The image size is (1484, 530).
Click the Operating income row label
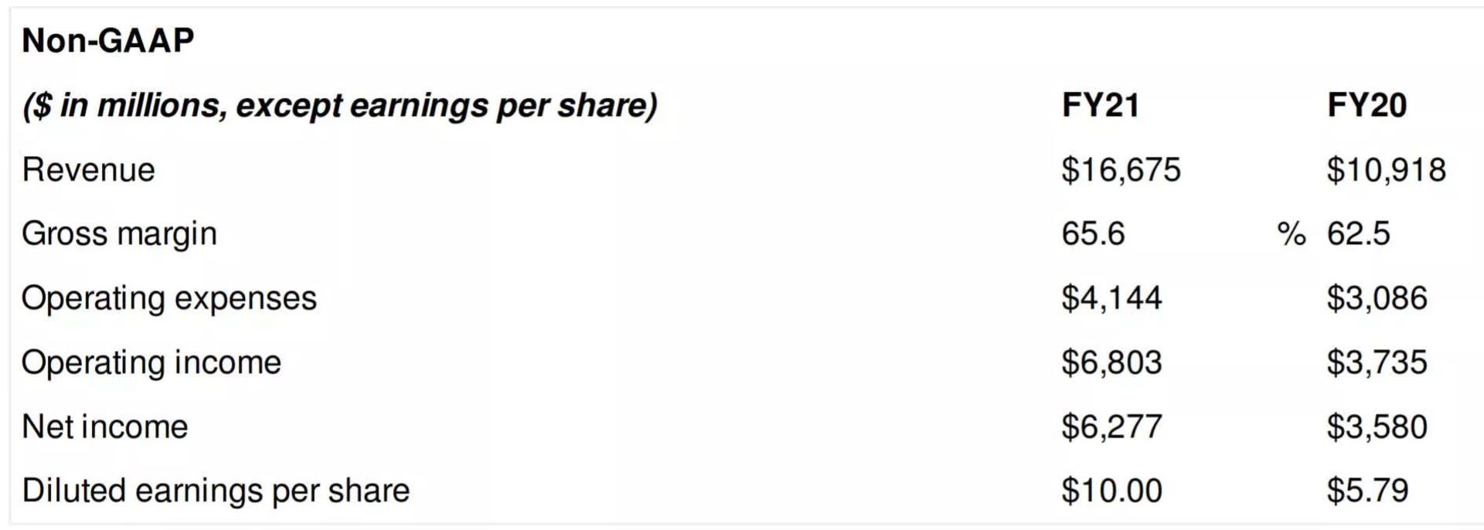click(151, 362)
